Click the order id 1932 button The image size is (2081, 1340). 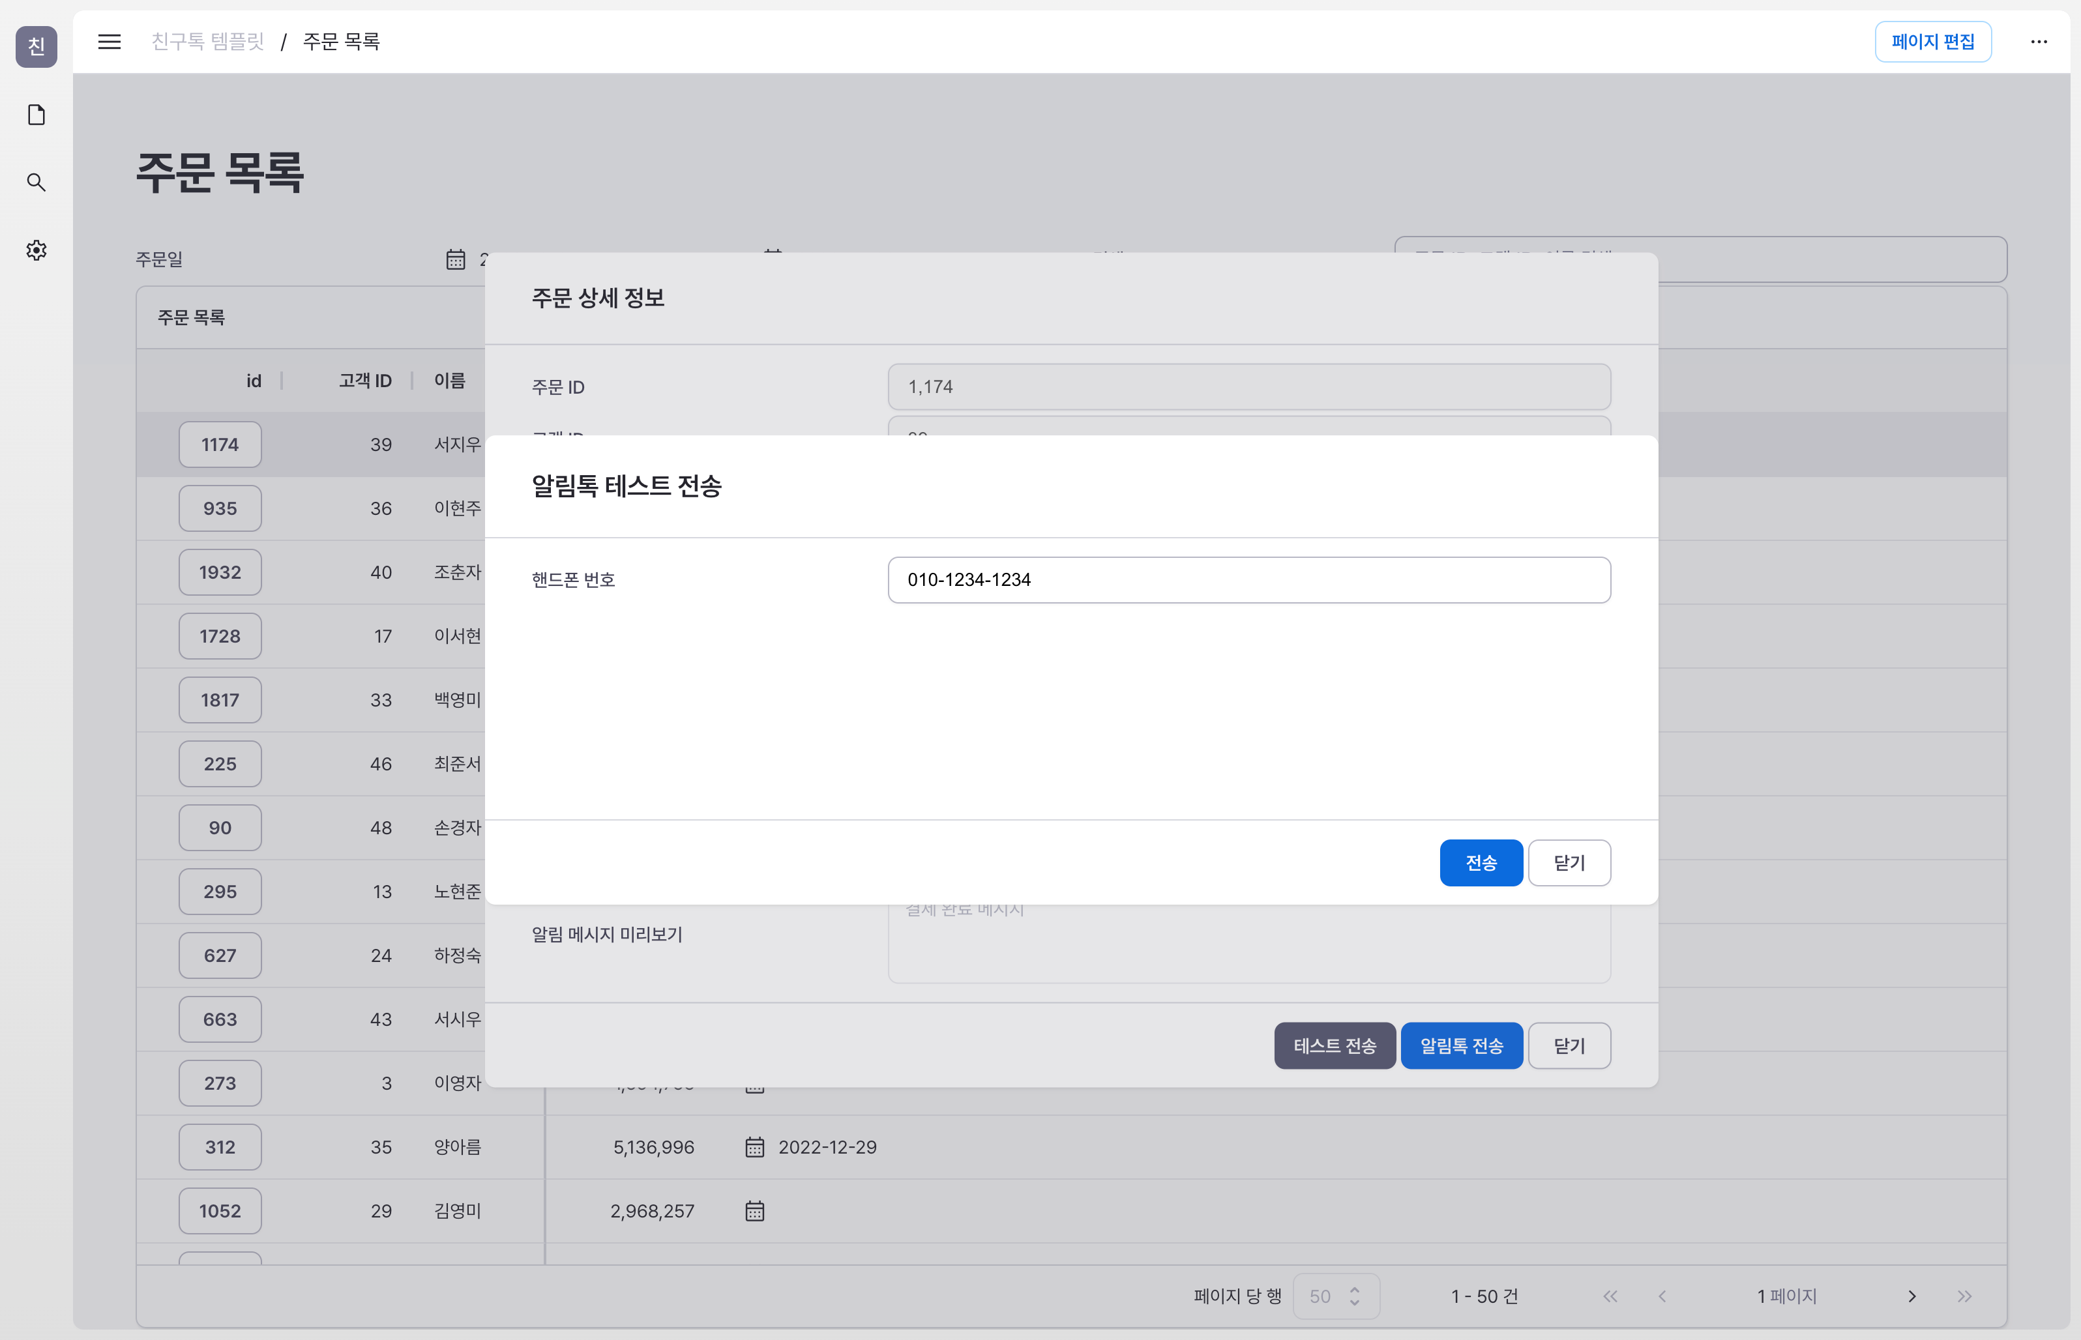[x=220, y=572]
